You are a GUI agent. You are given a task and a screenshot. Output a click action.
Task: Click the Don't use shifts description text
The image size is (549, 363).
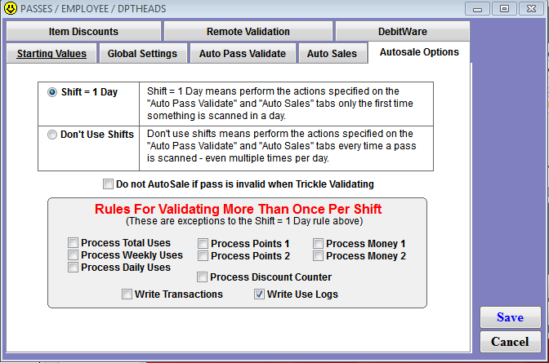pyautogui.click(x=282, y=146)
